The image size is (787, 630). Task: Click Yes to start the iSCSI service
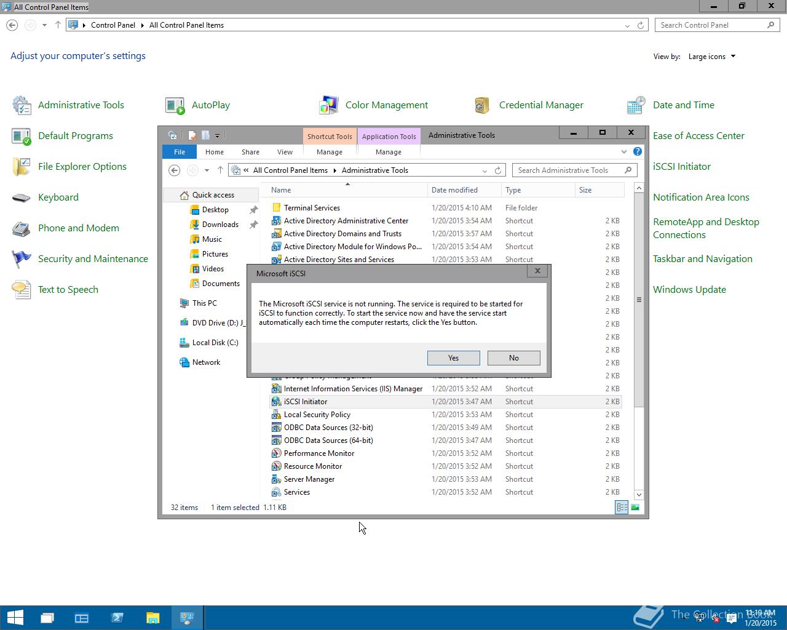(454, 358)
